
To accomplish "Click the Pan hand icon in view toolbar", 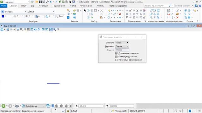I will (39, 30).
